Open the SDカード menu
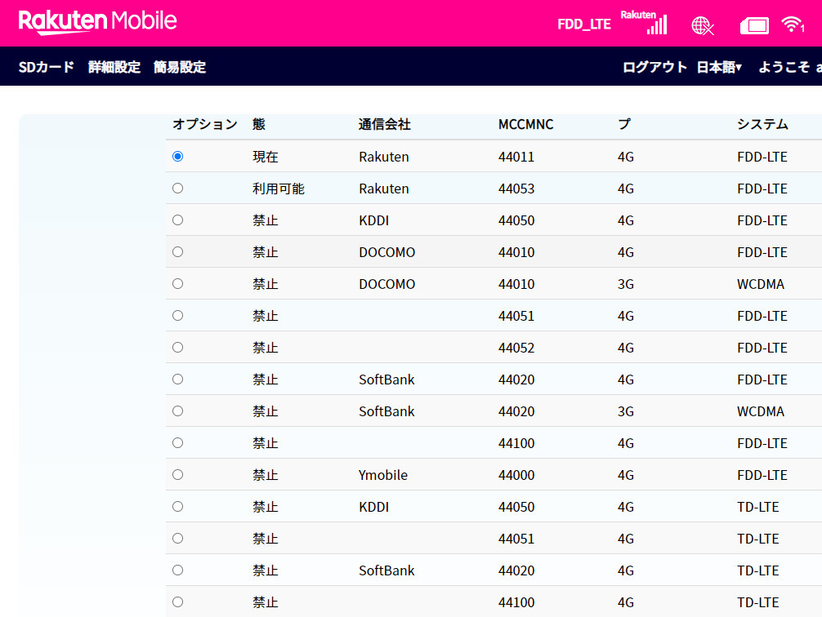Image resolution: width=822 pixels, height=617 pixels. [x=47, y=68]
